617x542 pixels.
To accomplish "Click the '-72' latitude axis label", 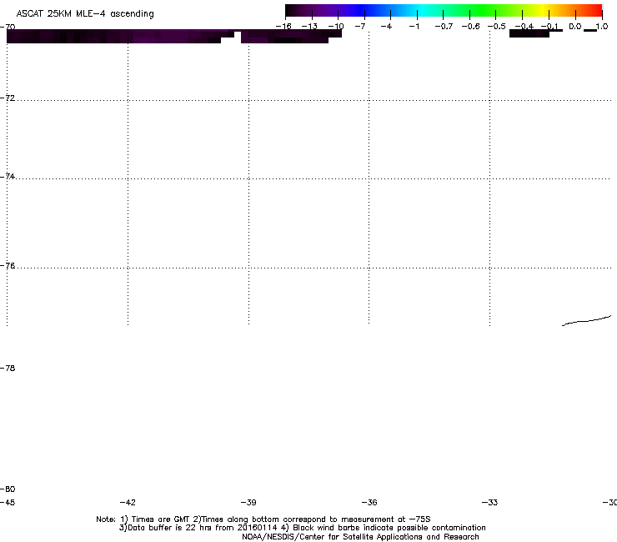I will (8, 98).
